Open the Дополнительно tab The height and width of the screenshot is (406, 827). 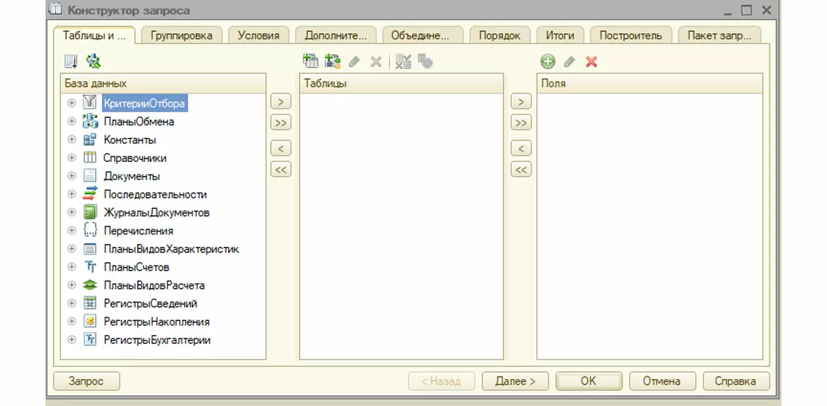point(336,36)
